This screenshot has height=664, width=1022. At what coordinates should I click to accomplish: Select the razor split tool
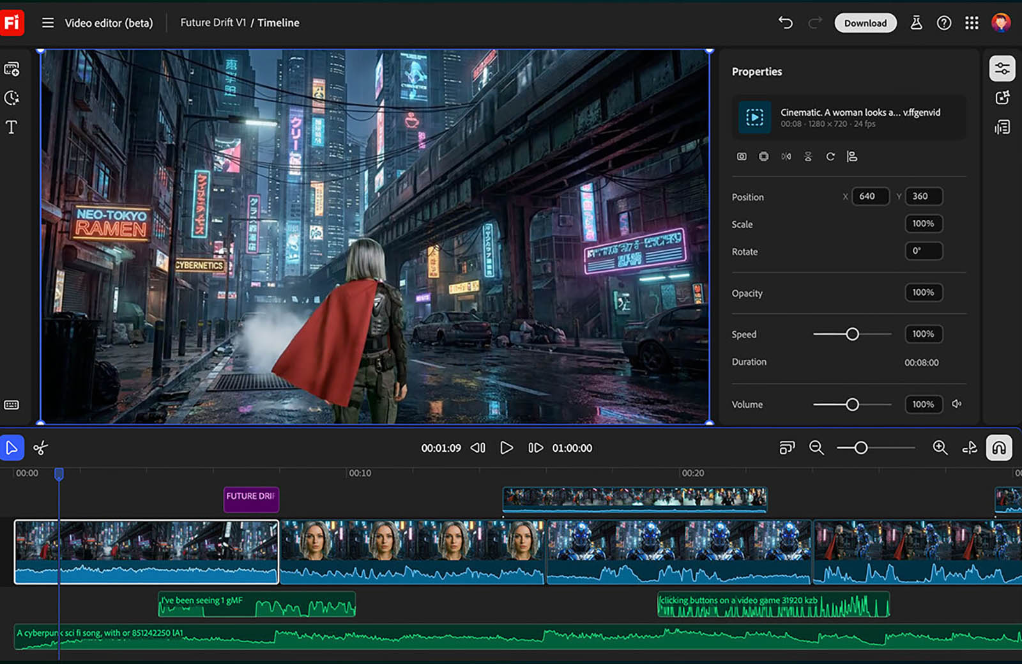(x=40, y=448)
